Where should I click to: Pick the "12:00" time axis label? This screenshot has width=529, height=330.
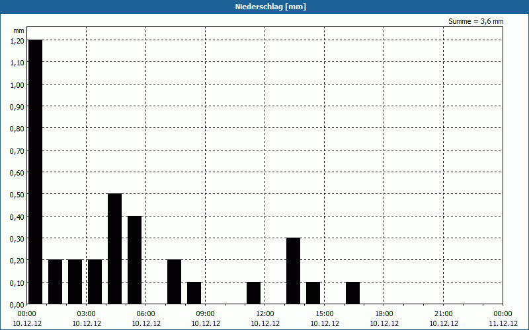[x=265, y=314]
